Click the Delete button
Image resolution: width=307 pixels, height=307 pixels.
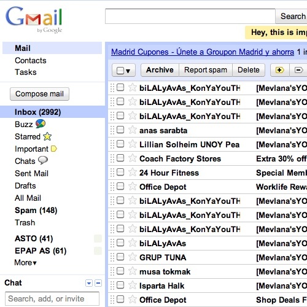coord(249,70)
